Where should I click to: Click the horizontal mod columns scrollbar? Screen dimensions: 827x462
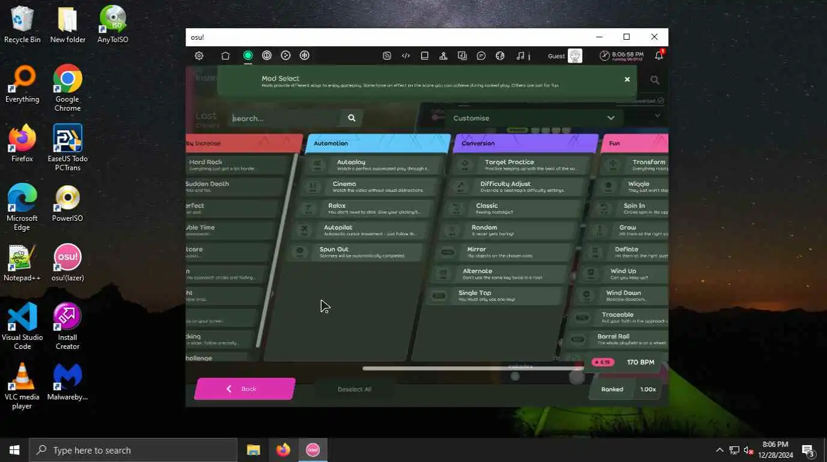click(x=473, y=368)
